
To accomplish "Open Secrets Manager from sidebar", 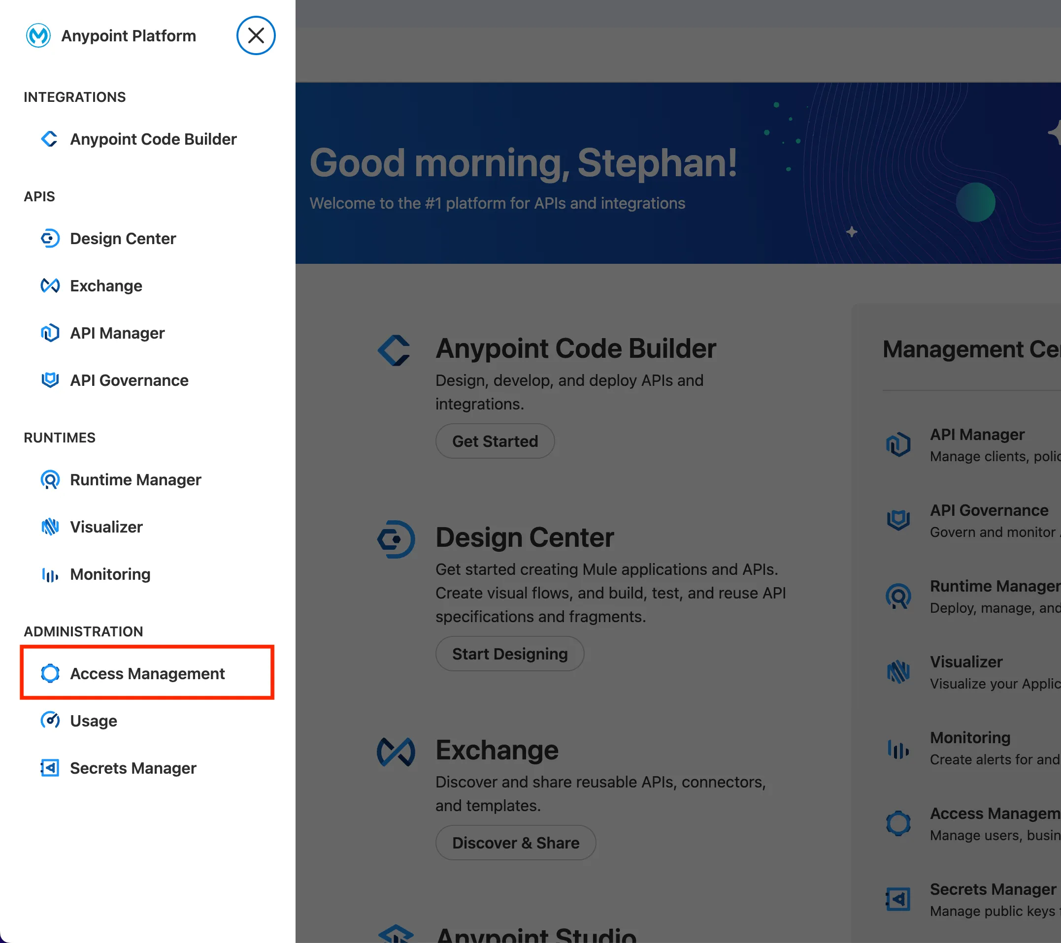I will (133, 768).
